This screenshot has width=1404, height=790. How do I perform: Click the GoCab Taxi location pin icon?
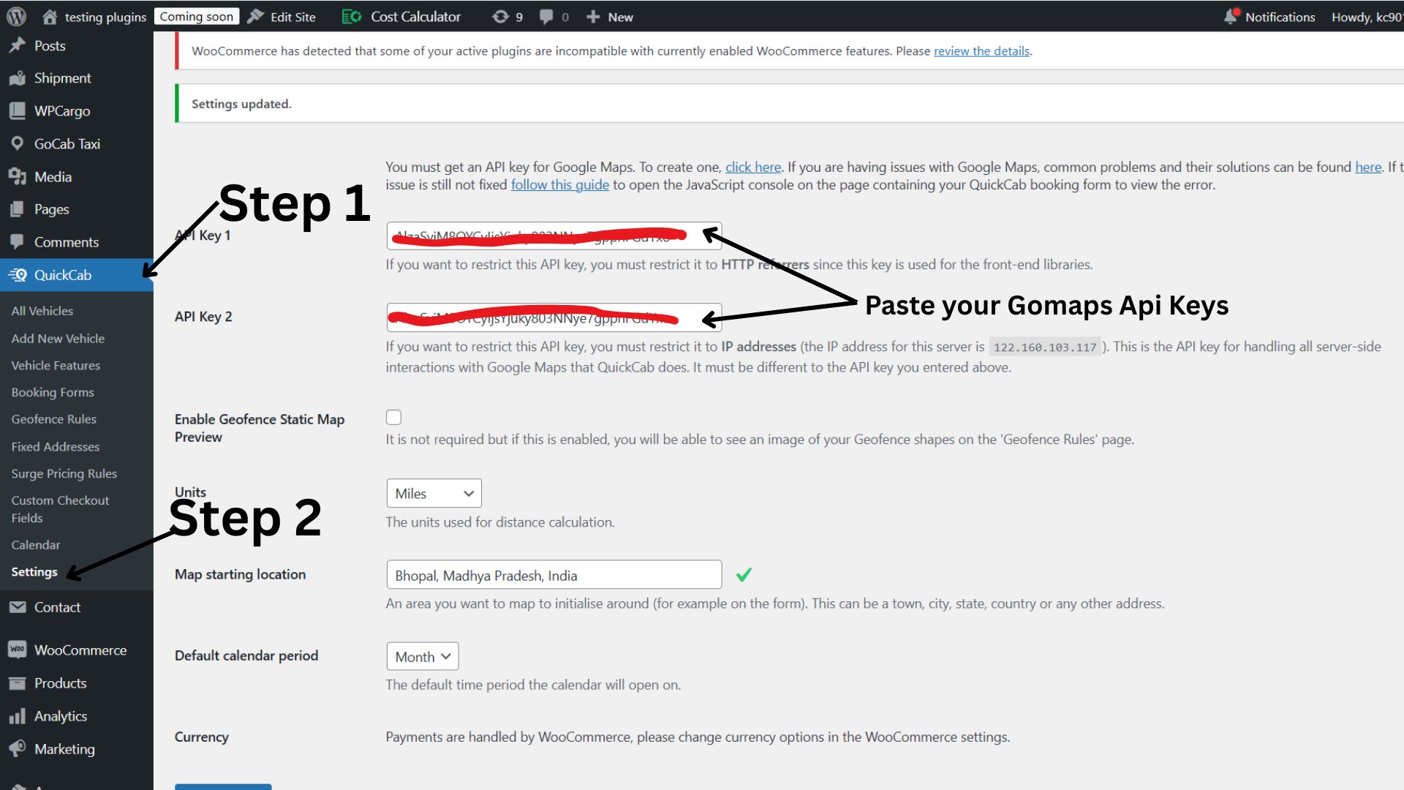[17, 144]
